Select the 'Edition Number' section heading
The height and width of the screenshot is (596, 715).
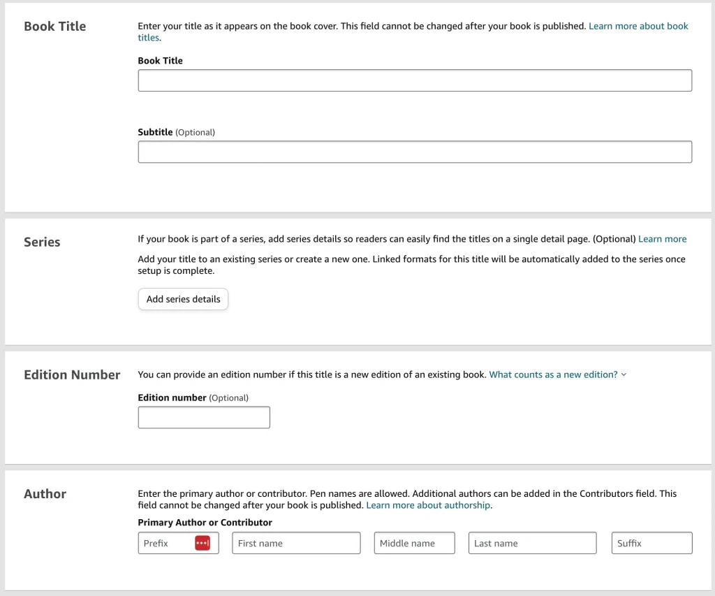[72, 375]
